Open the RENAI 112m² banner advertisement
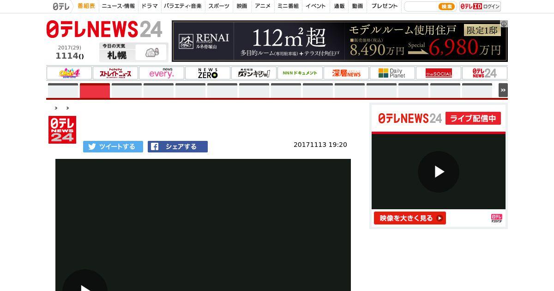 (339, 41)
